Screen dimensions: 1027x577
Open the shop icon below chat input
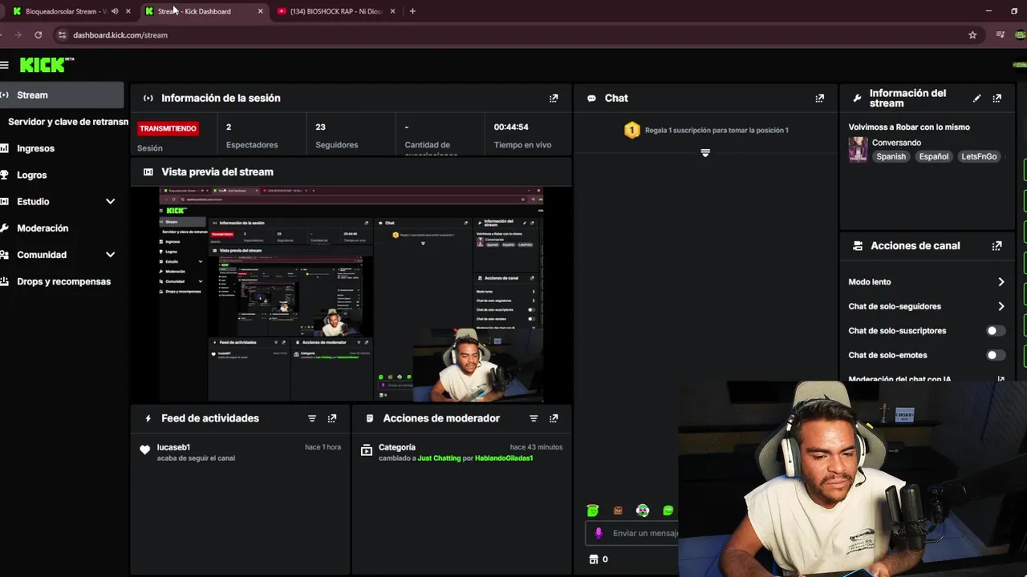pyautogui.click(x=594, y=559)
